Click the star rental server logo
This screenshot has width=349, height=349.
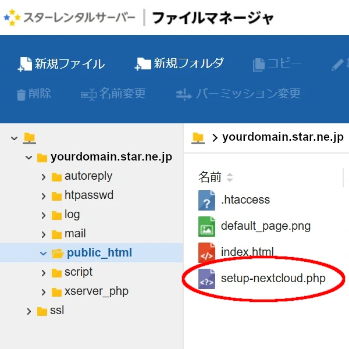[x=12, y=17]
